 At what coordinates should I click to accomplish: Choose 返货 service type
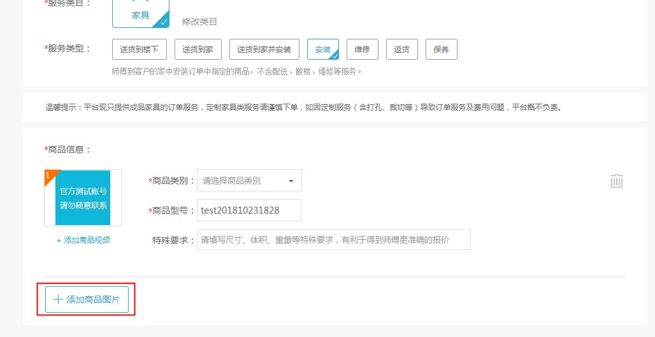tap(402, 49)
